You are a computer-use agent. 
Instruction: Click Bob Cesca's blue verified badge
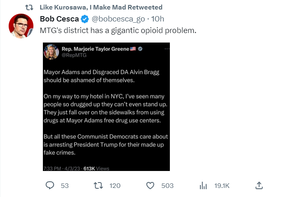85,19
